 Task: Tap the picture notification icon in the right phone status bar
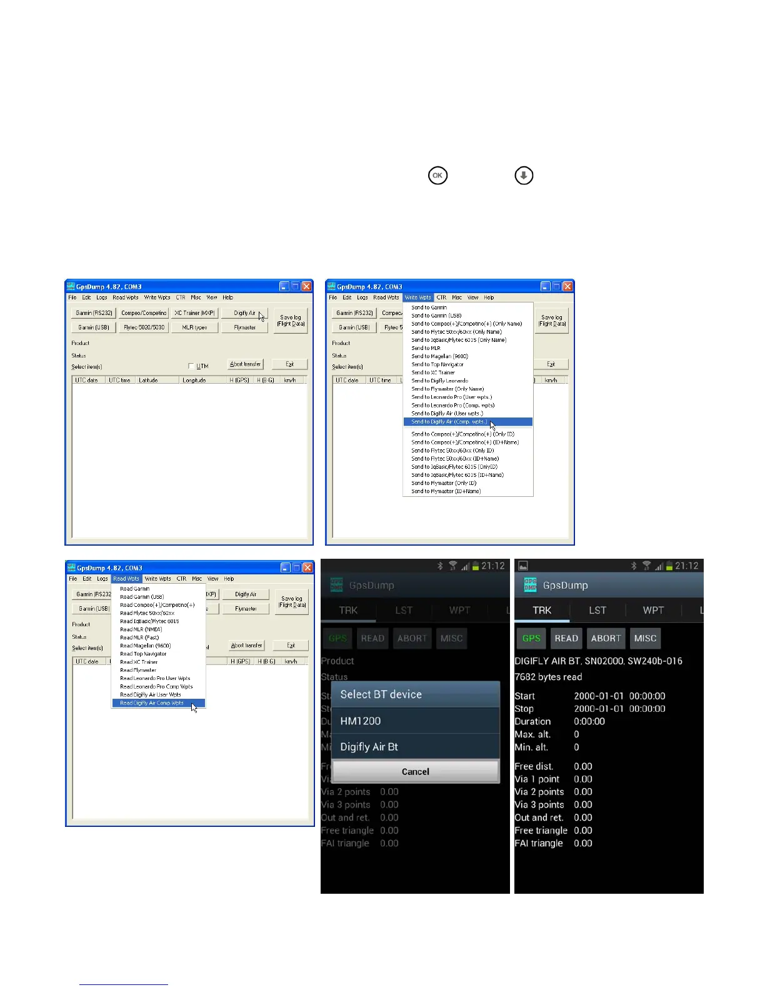(x=523, y=566)
